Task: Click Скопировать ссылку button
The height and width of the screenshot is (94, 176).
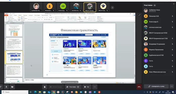Action: [x=156, y=86]
